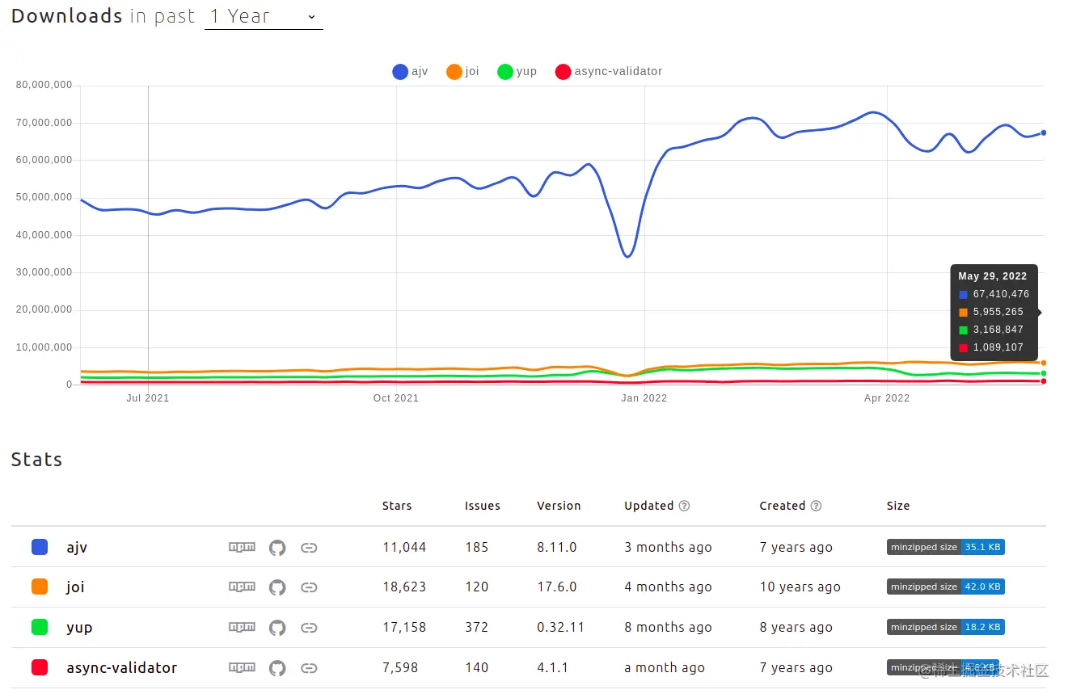Viewport: 1068px width, 698px height.
Task: Click the ajv blue color swatch in stats
Action: coord(40,547)
